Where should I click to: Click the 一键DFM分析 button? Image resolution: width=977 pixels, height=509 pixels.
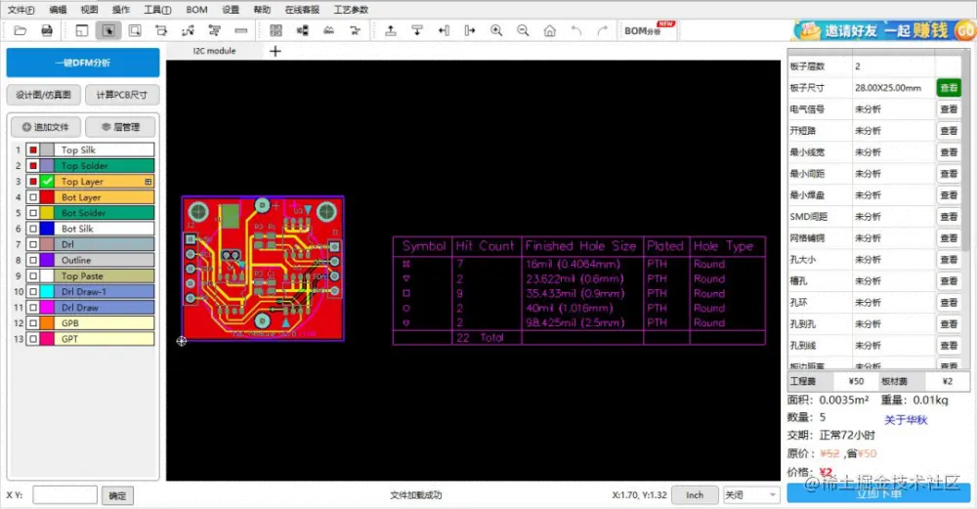[83, 63]
